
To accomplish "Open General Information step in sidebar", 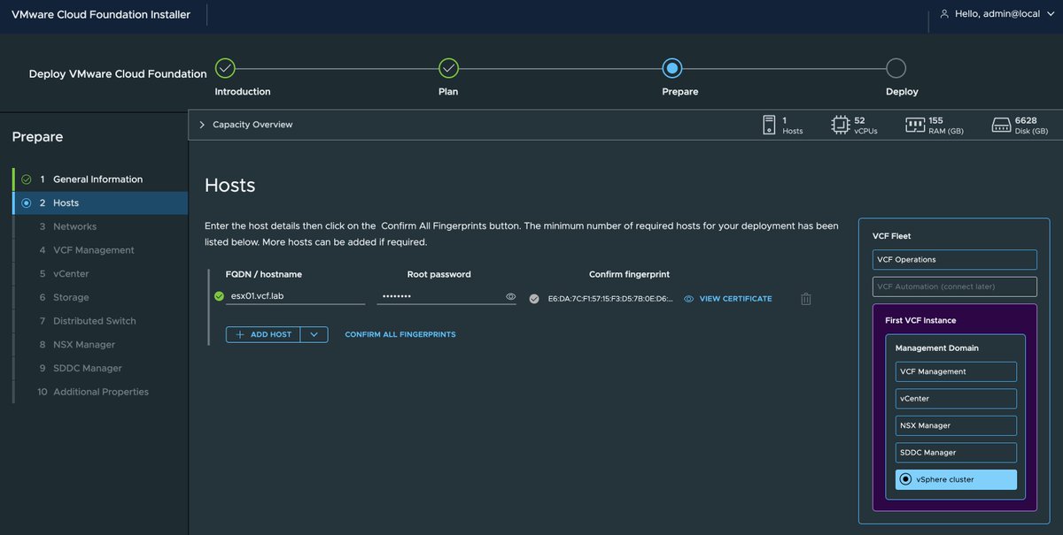I will [x=100, y=180].
